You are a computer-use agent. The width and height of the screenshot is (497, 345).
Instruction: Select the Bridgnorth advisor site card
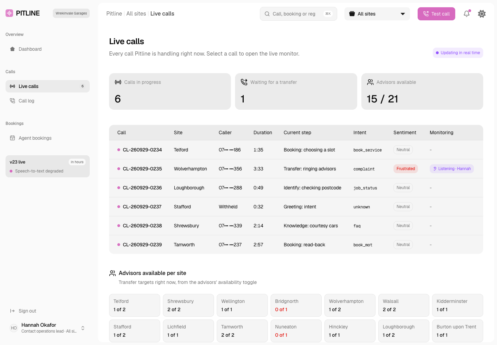296,305
